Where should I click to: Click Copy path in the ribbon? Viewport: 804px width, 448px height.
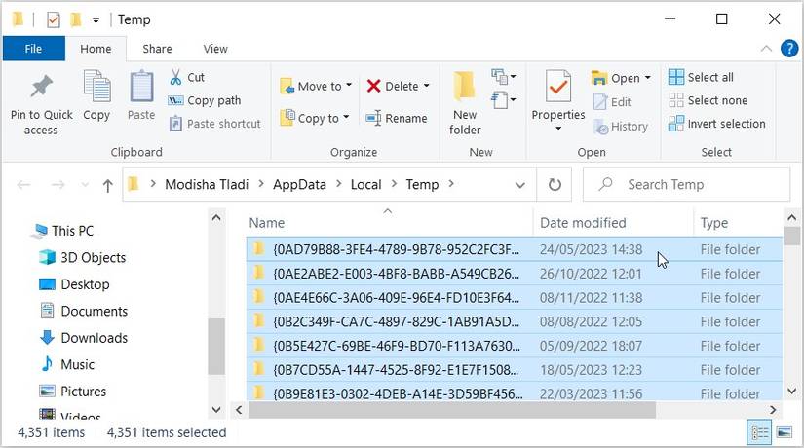(205, 100)
